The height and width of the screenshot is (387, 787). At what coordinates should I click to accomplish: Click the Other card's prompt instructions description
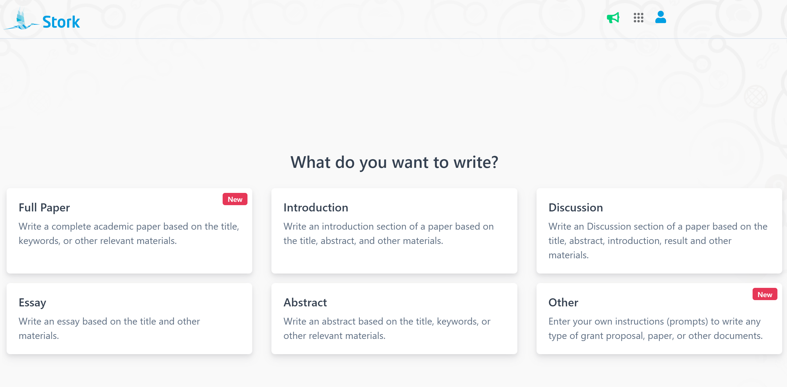tap(655, 328)
